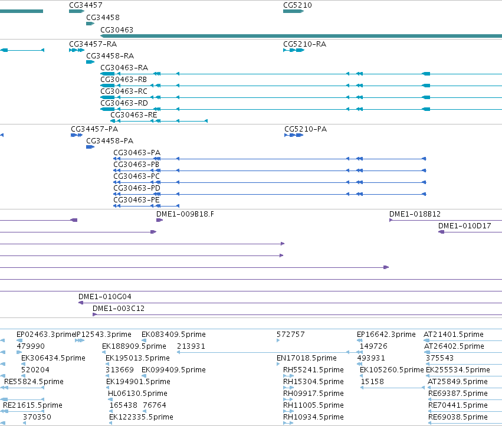Click the 479990 feature label
The width and height of the screenshot is (502, 426).
pos(31,346)
